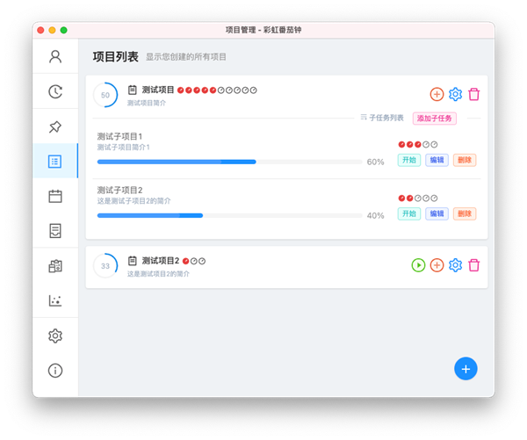Click 编辑 button for 测试子项目2
This screenshot has width=527, height=440.
coord(437,213)
